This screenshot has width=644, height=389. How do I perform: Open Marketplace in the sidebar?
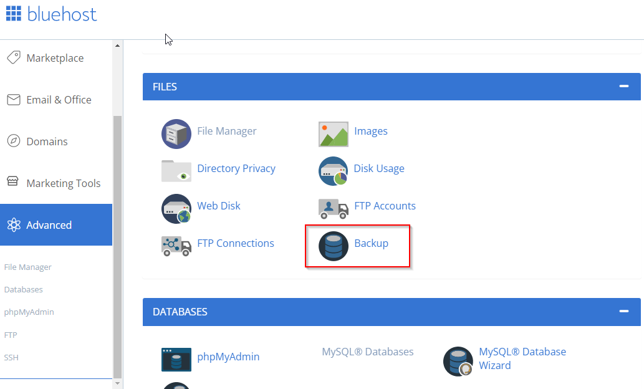pos(56,58)
